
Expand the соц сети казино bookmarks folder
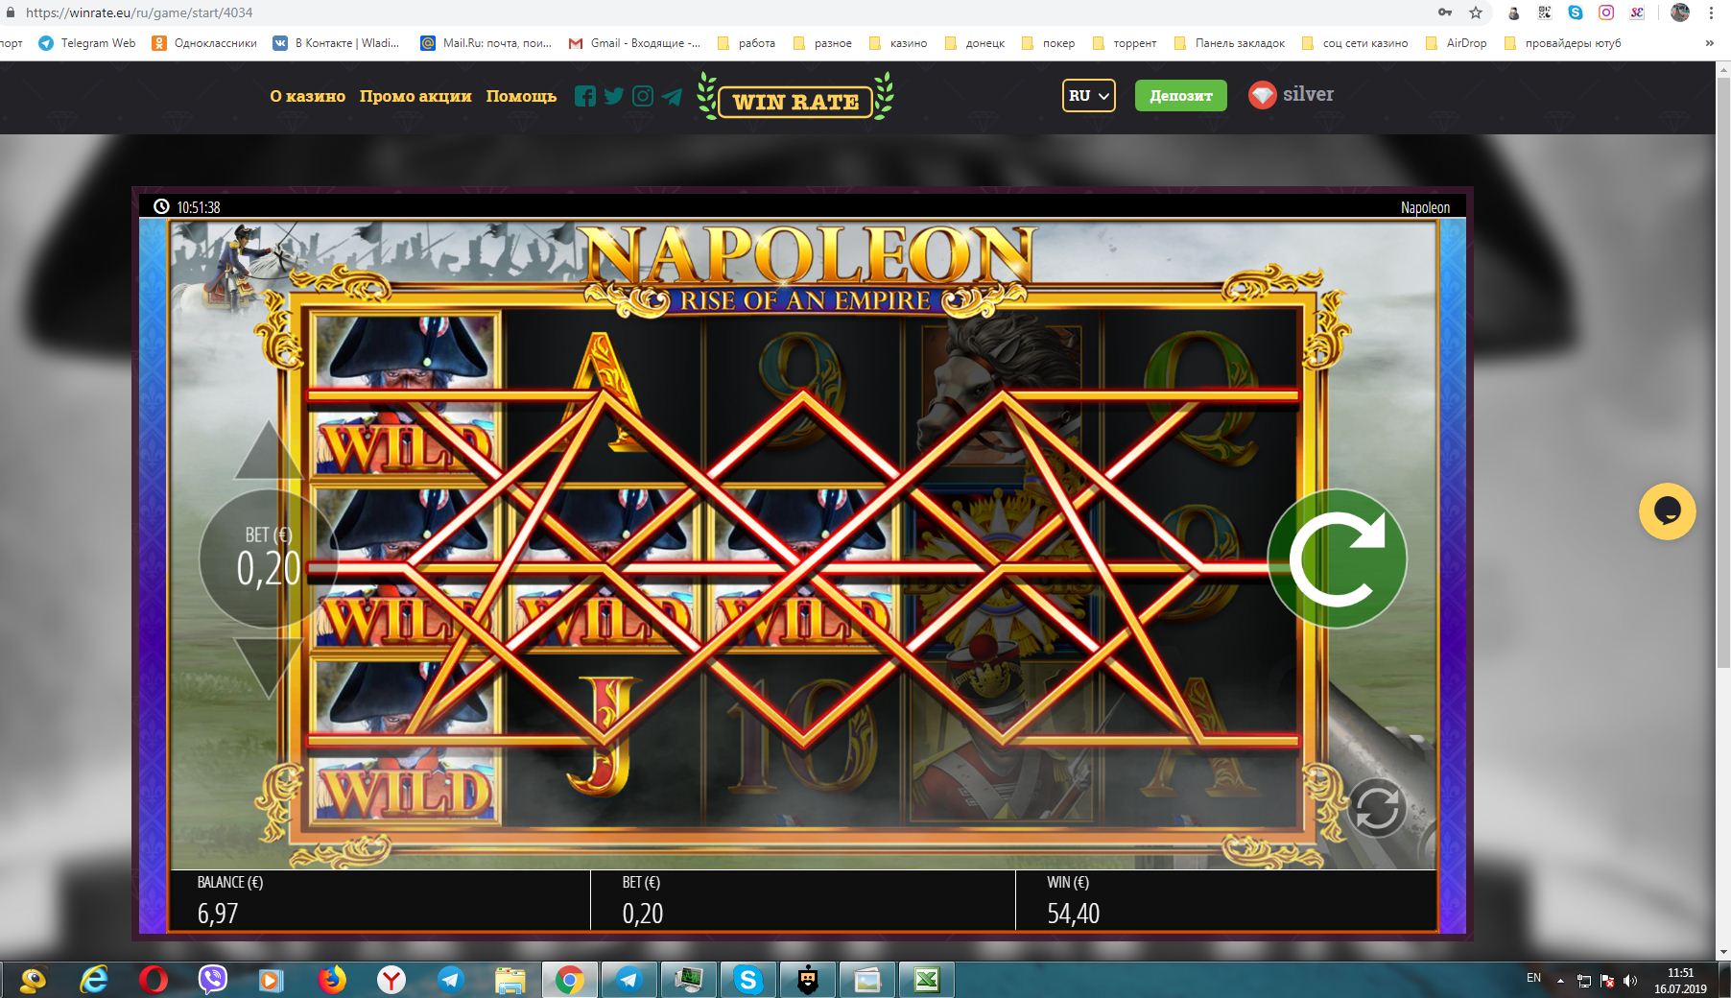[x=1354, y=43]
